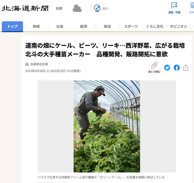
Task: Open the share upload icon
Action: [x=186, y=67]
